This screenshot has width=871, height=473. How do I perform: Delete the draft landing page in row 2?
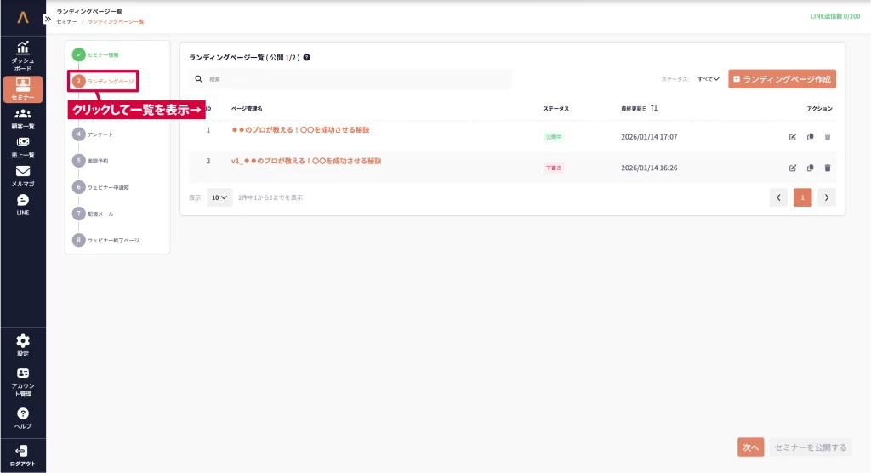(x=827, y=168)
